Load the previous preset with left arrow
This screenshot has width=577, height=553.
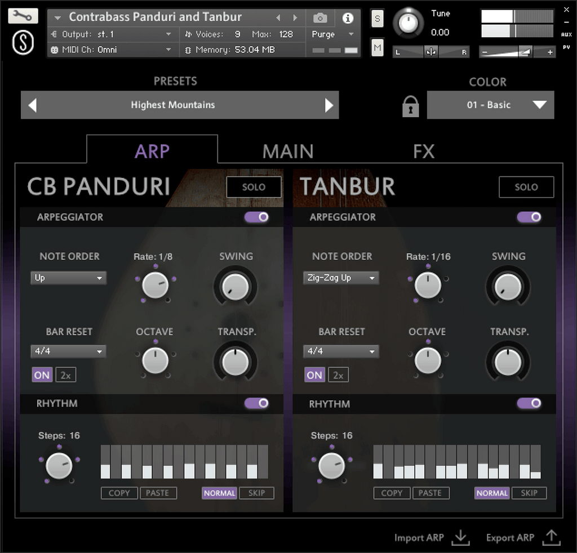(32, 105)
